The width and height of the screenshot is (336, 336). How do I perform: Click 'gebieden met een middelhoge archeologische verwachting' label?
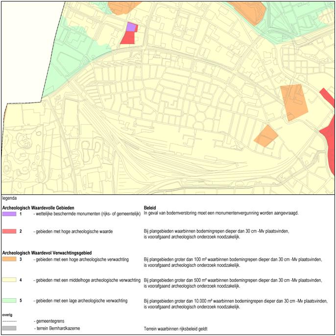click(x=87, y=280)
